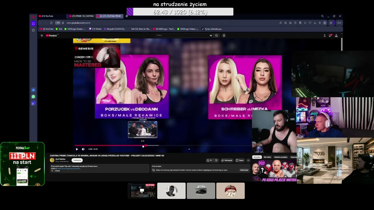
Task: Open Krul Takefun channel avatar
Action: (52, 160)
